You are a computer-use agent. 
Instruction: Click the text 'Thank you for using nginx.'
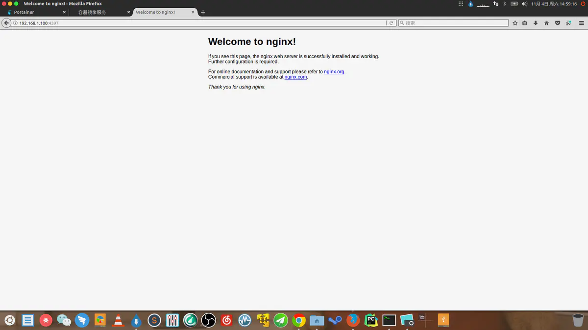237,87
